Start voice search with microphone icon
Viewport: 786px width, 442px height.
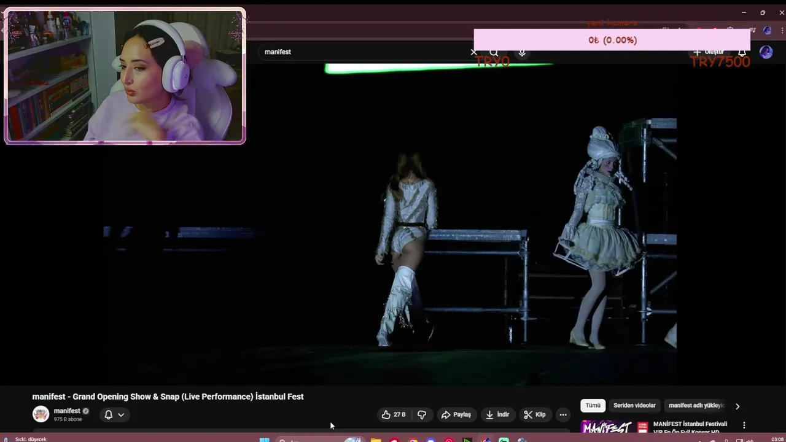(x=522, y=52)
